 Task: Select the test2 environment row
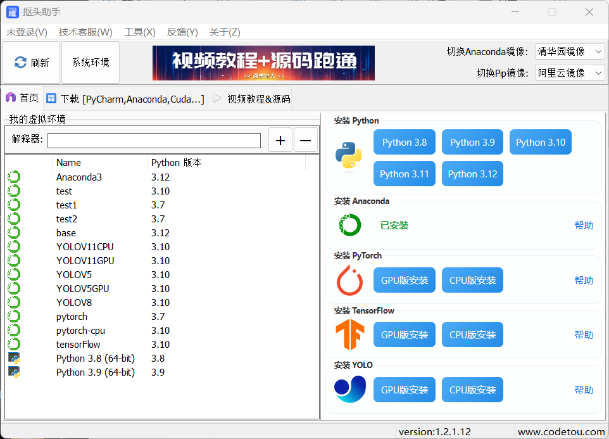[x=162, y=219]
